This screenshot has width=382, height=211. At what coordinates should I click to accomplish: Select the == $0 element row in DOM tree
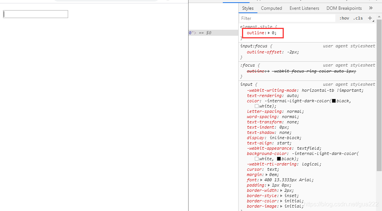coord(213,33)
